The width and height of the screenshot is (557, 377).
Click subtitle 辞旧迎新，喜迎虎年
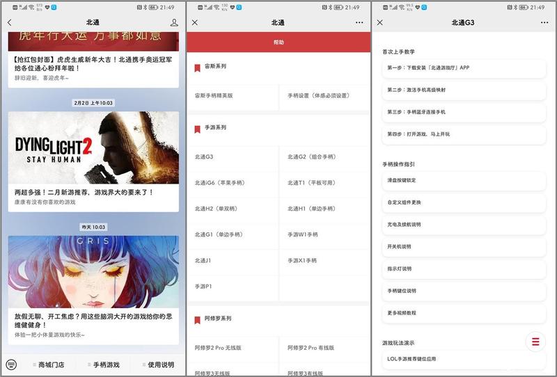(x=42, y=78)
